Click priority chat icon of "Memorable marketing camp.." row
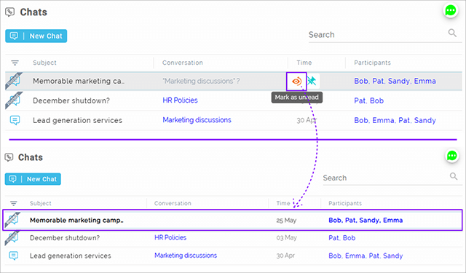Viewport: 466px width, 273px height. point(12,220)
